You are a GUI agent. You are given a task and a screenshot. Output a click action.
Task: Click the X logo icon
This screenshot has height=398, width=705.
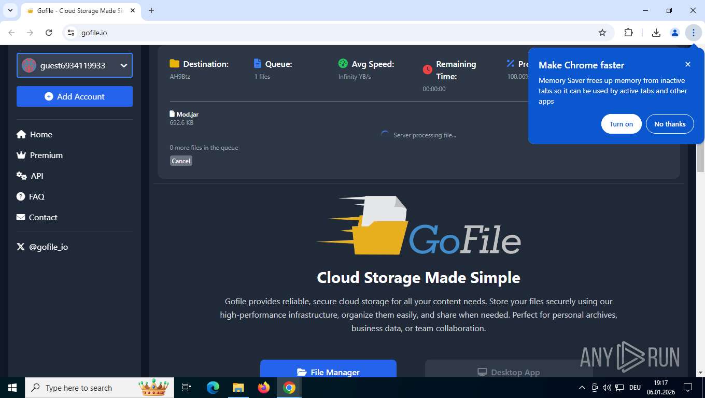tap(21, 247)
